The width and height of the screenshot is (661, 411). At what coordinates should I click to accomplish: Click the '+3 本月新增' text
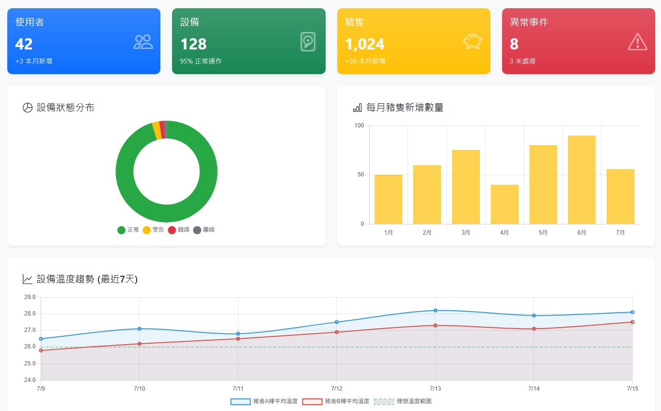[33, 61]
